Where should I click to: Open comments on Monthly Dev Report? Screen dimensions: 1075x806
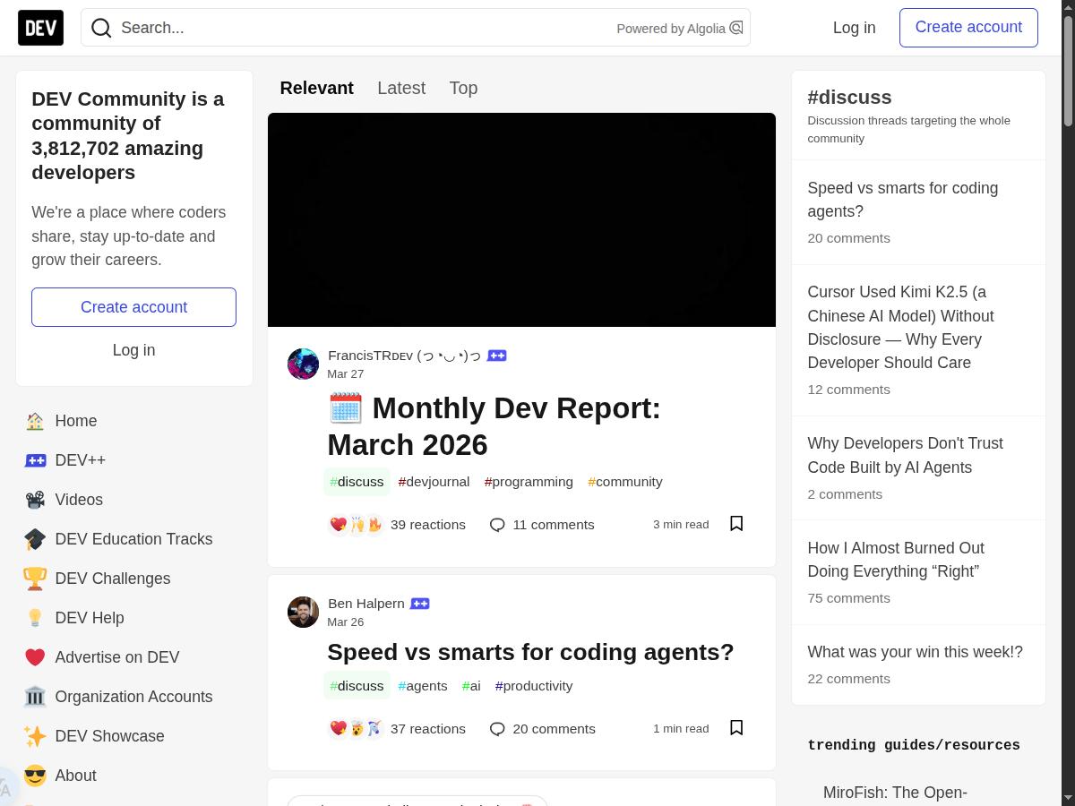[542, 525]
